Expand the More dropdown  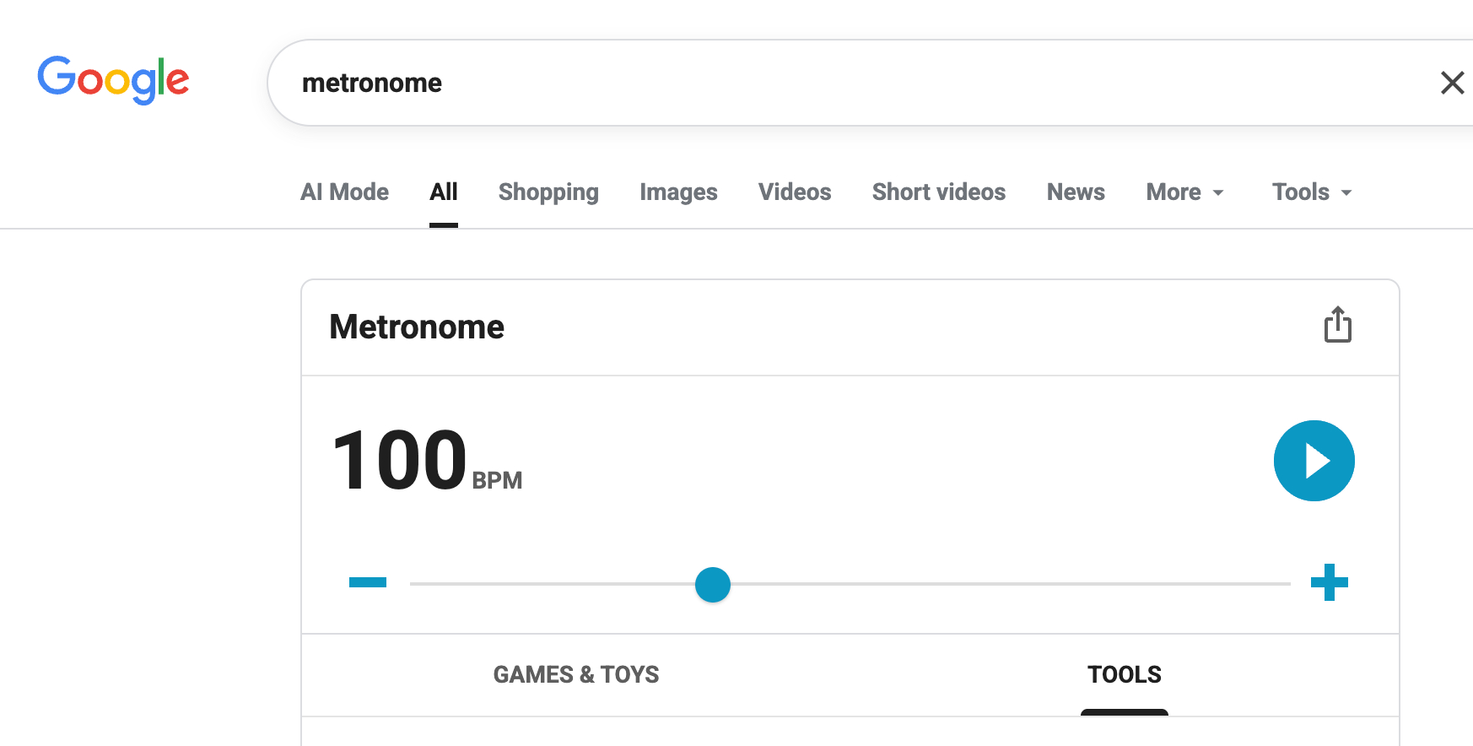click(x=1184, y=192)
